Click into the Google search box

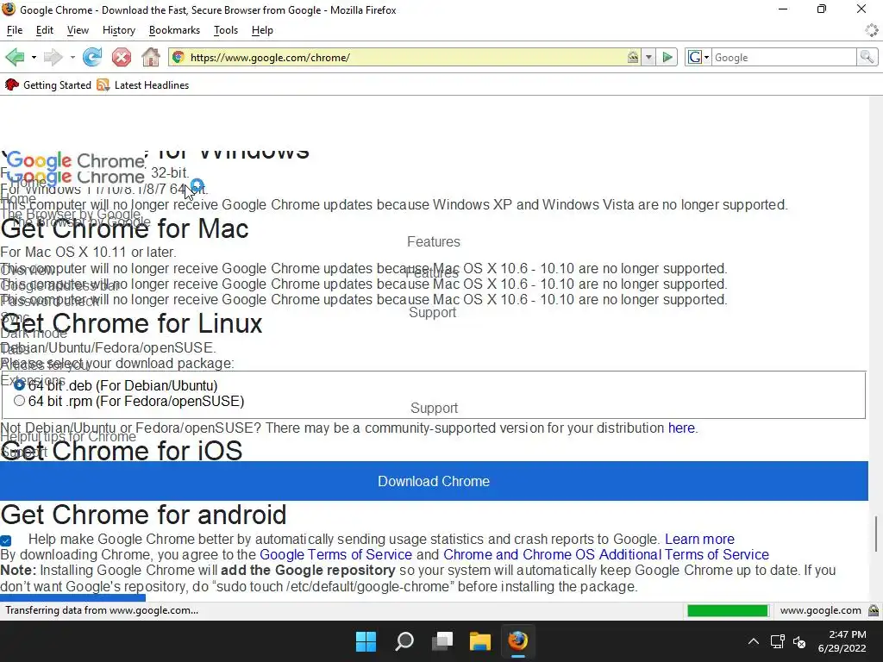pyautogui.click(x=784, y=58)
